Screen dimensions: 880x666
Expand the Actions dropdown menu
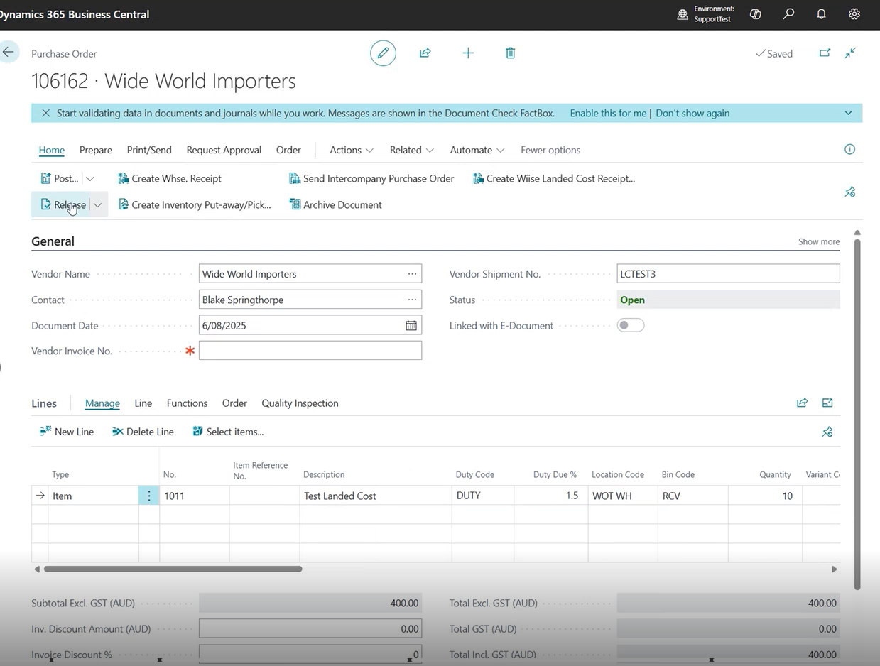pos(352,150)
